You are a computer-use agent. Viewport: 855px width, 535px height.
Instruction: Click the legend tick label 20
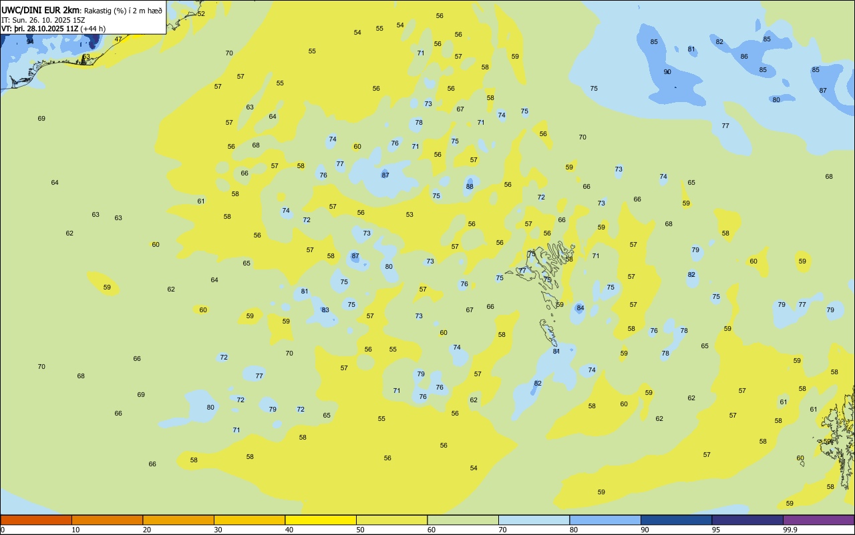click(147, 530)
